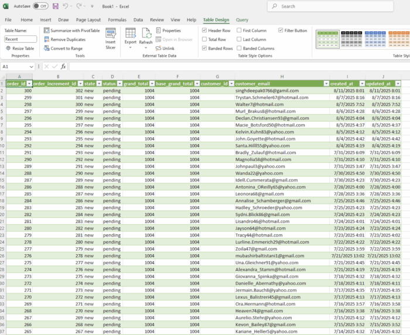Click the Insert Function fx icon
The image size is (410, 335).
click(x=63, y=67)
